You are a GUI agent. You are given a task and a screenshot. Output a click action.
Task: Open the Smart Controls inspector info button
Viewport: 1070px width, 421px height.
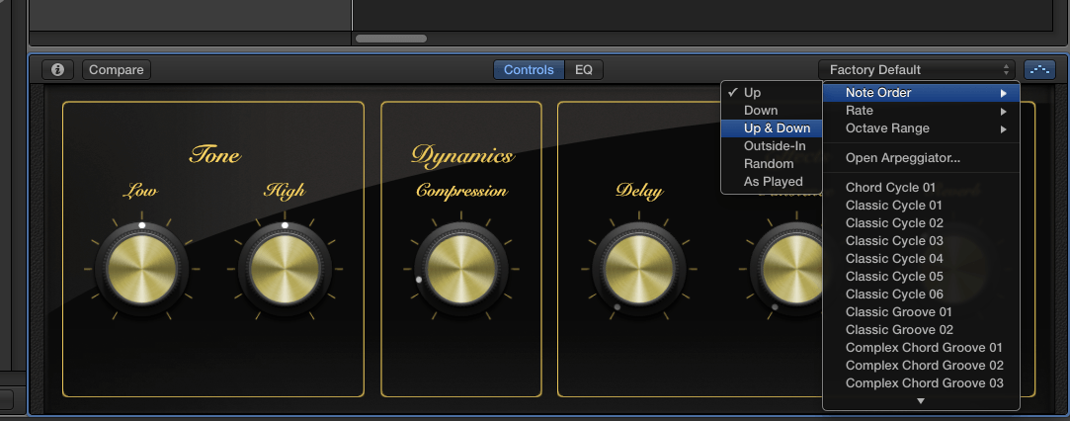tap(58, 69)
